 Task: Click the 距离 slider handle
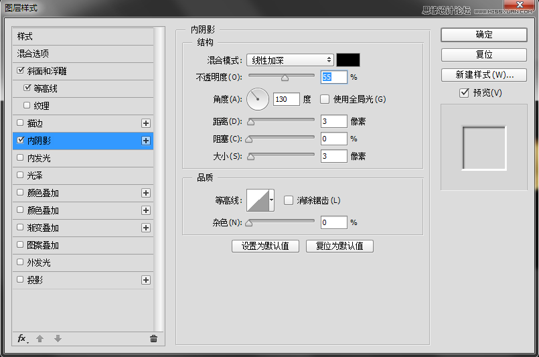[251, 122]
